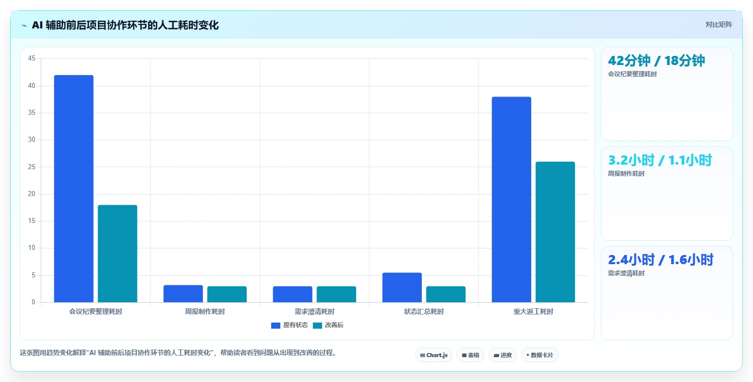Click the 周报制作耗时 blue bar
Viewport: 753px width, 382px height.
coord(183,294)
